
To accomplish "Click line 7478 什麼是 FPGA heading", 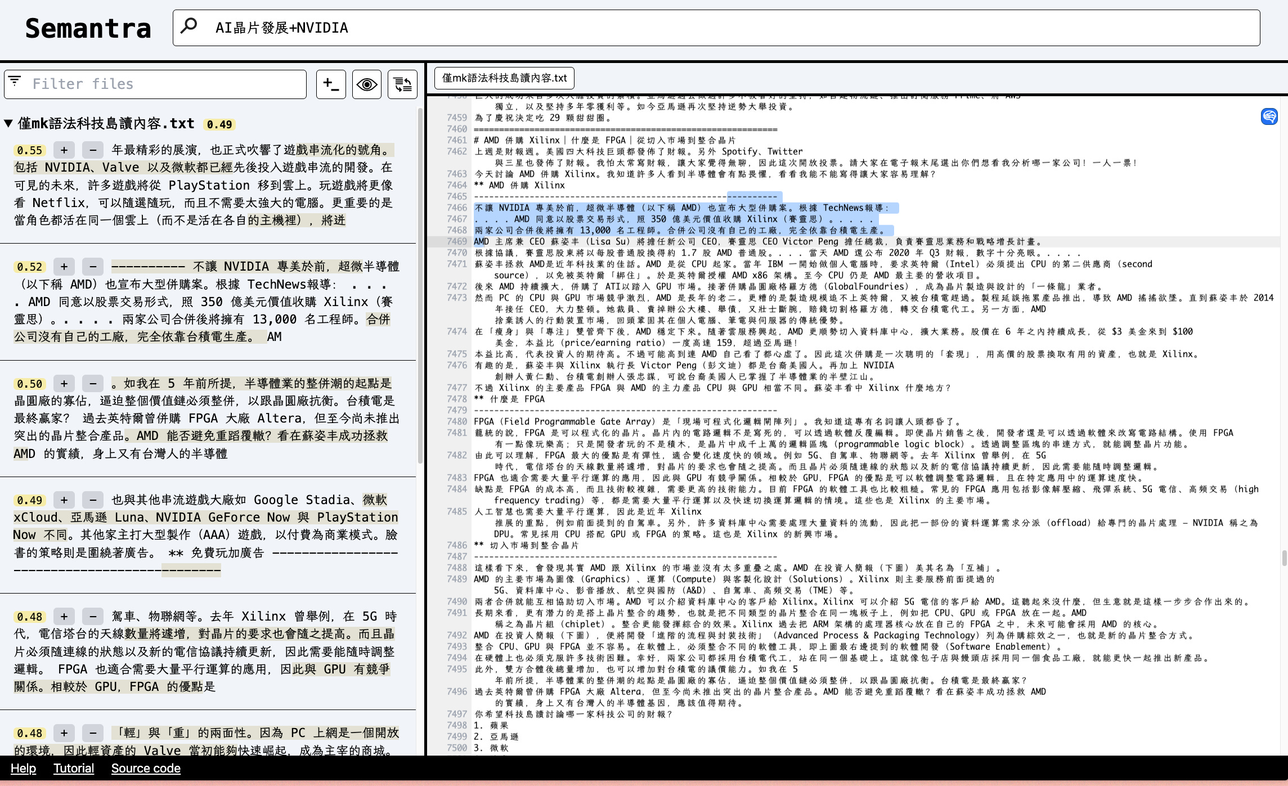I will point(510,399).
